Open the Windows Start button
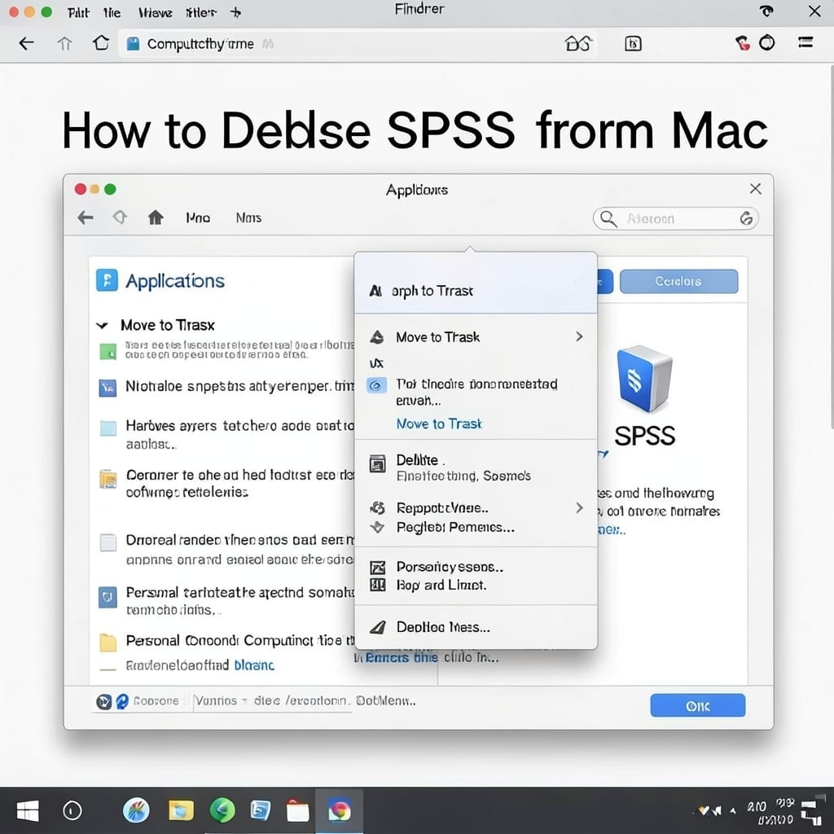The width and height of the screenshot is (834, 834). coord(27,810)
